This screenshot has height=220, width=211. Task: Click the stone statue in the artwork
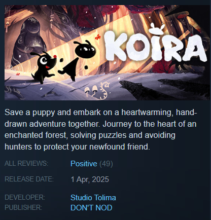[x=30, y=40]
